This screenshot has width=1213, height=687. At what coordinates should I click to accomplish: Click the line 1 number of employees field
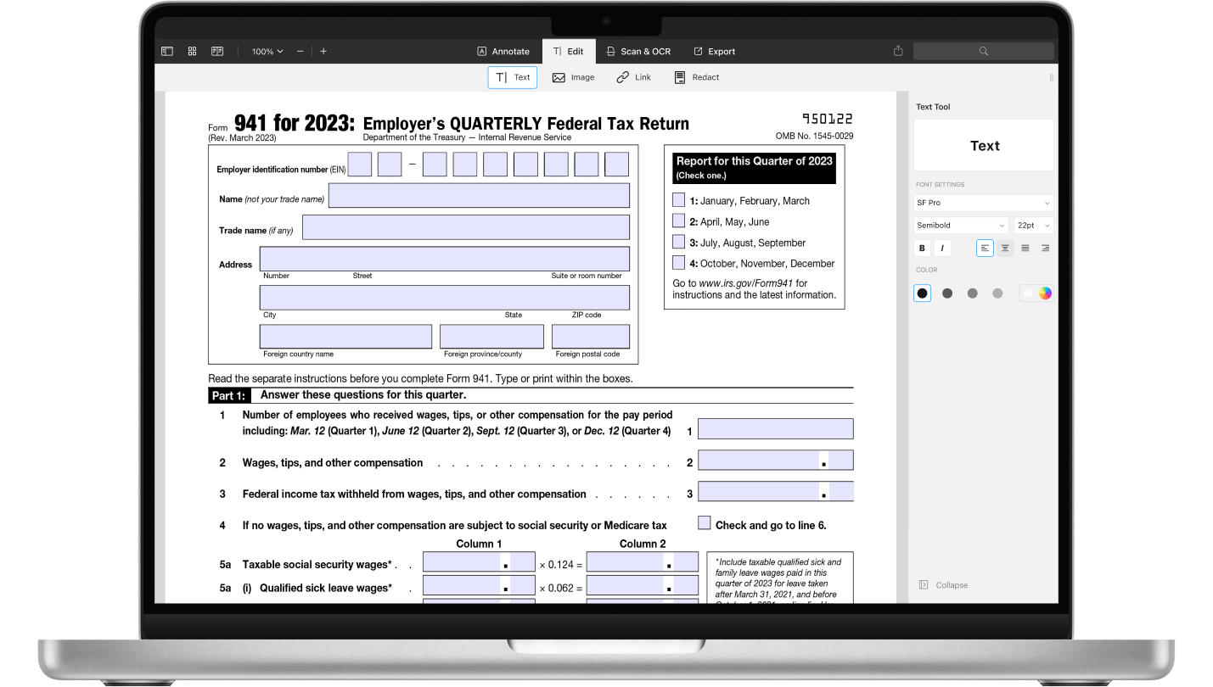point(776,429)
